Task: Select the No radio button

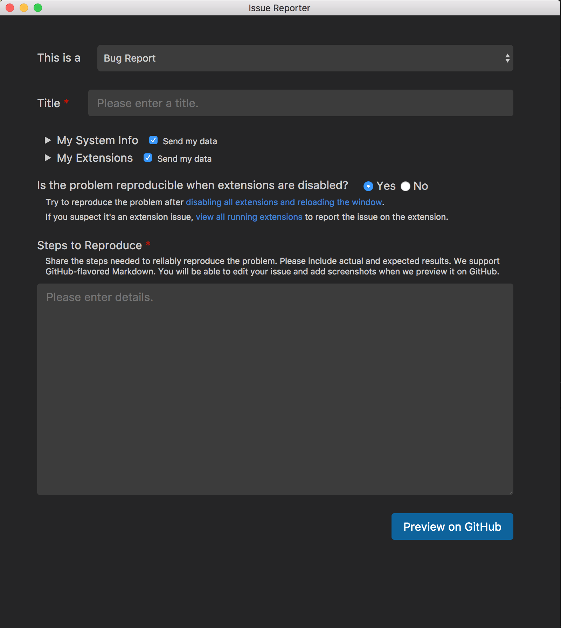Action: pos(405,186)
